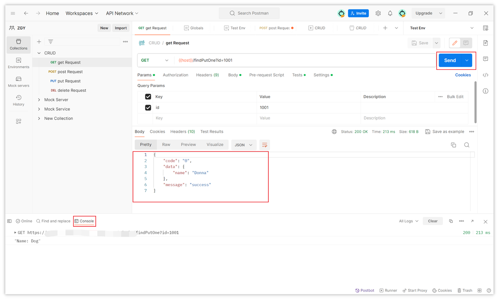
Task: Switch to the Pre-request Script tab
Action: (x=267, y=75)
